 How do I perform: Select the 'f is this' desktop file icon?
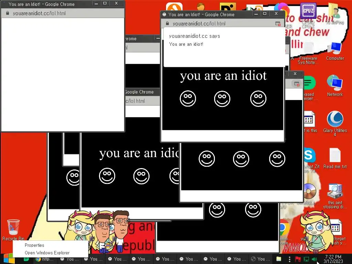pos(310,122)
